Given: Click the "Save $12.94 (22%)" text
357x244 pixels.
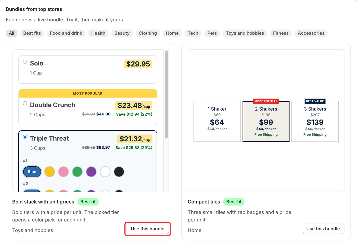Looking at the screenshot, I should [x=134, y=114].
